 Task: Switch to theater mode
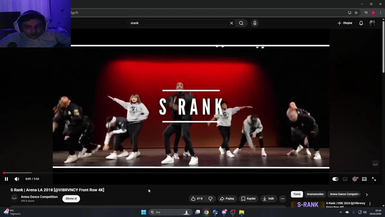click(x=364, y=179)
